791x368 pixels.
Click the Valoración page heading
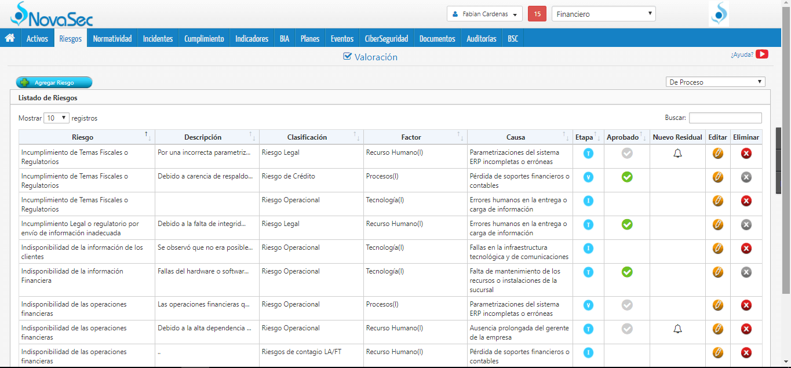pyautogui.click(x=370, y=57)
